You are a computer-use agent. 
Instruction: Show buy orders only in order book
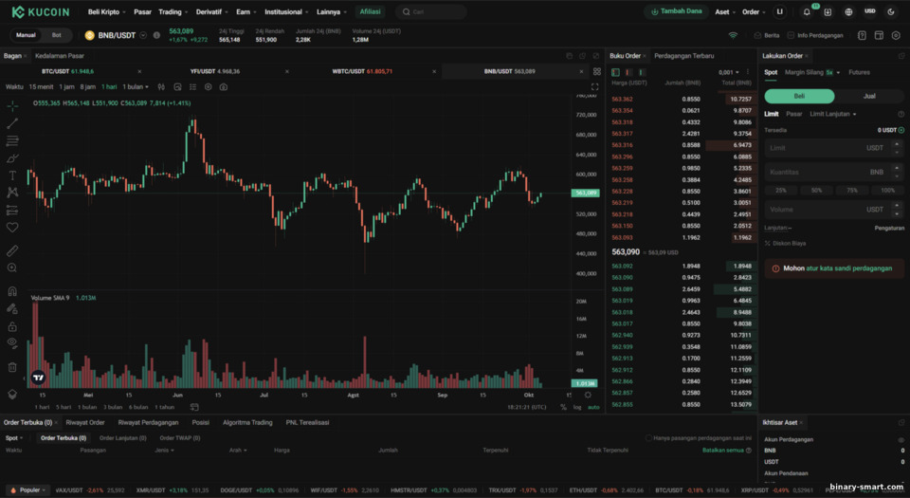click(642, 72)
